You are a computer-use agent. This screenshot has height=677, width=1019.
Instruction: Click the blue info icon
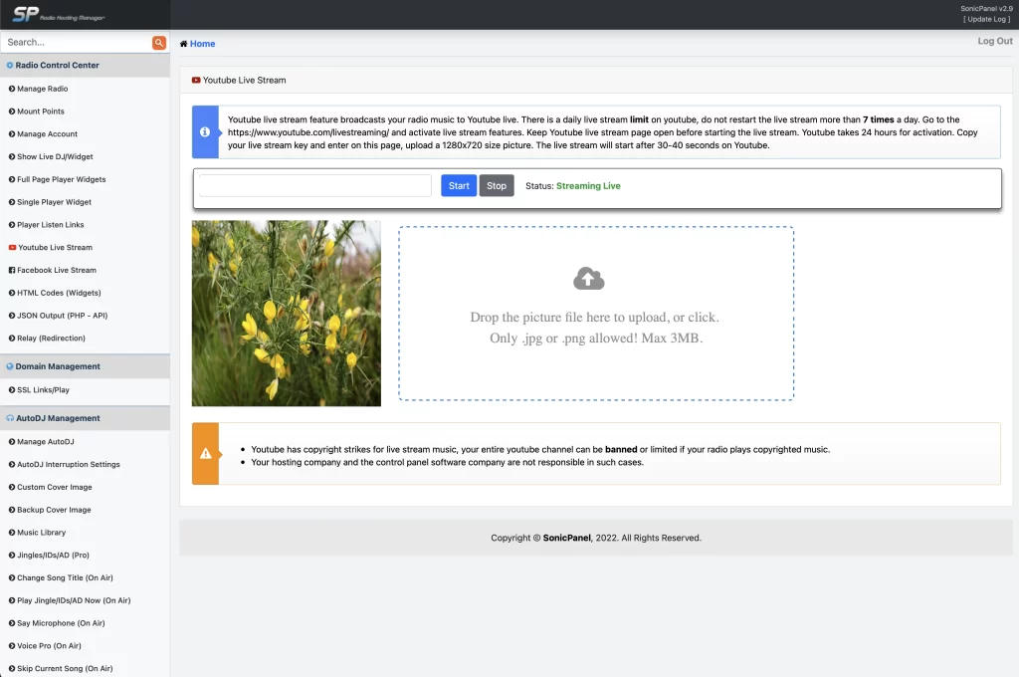(205, 132)
